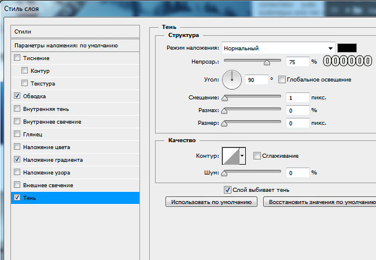Viewport: 376px width, 260px height.
Task: Click the Размер pixel field
Action: point(297,123)
